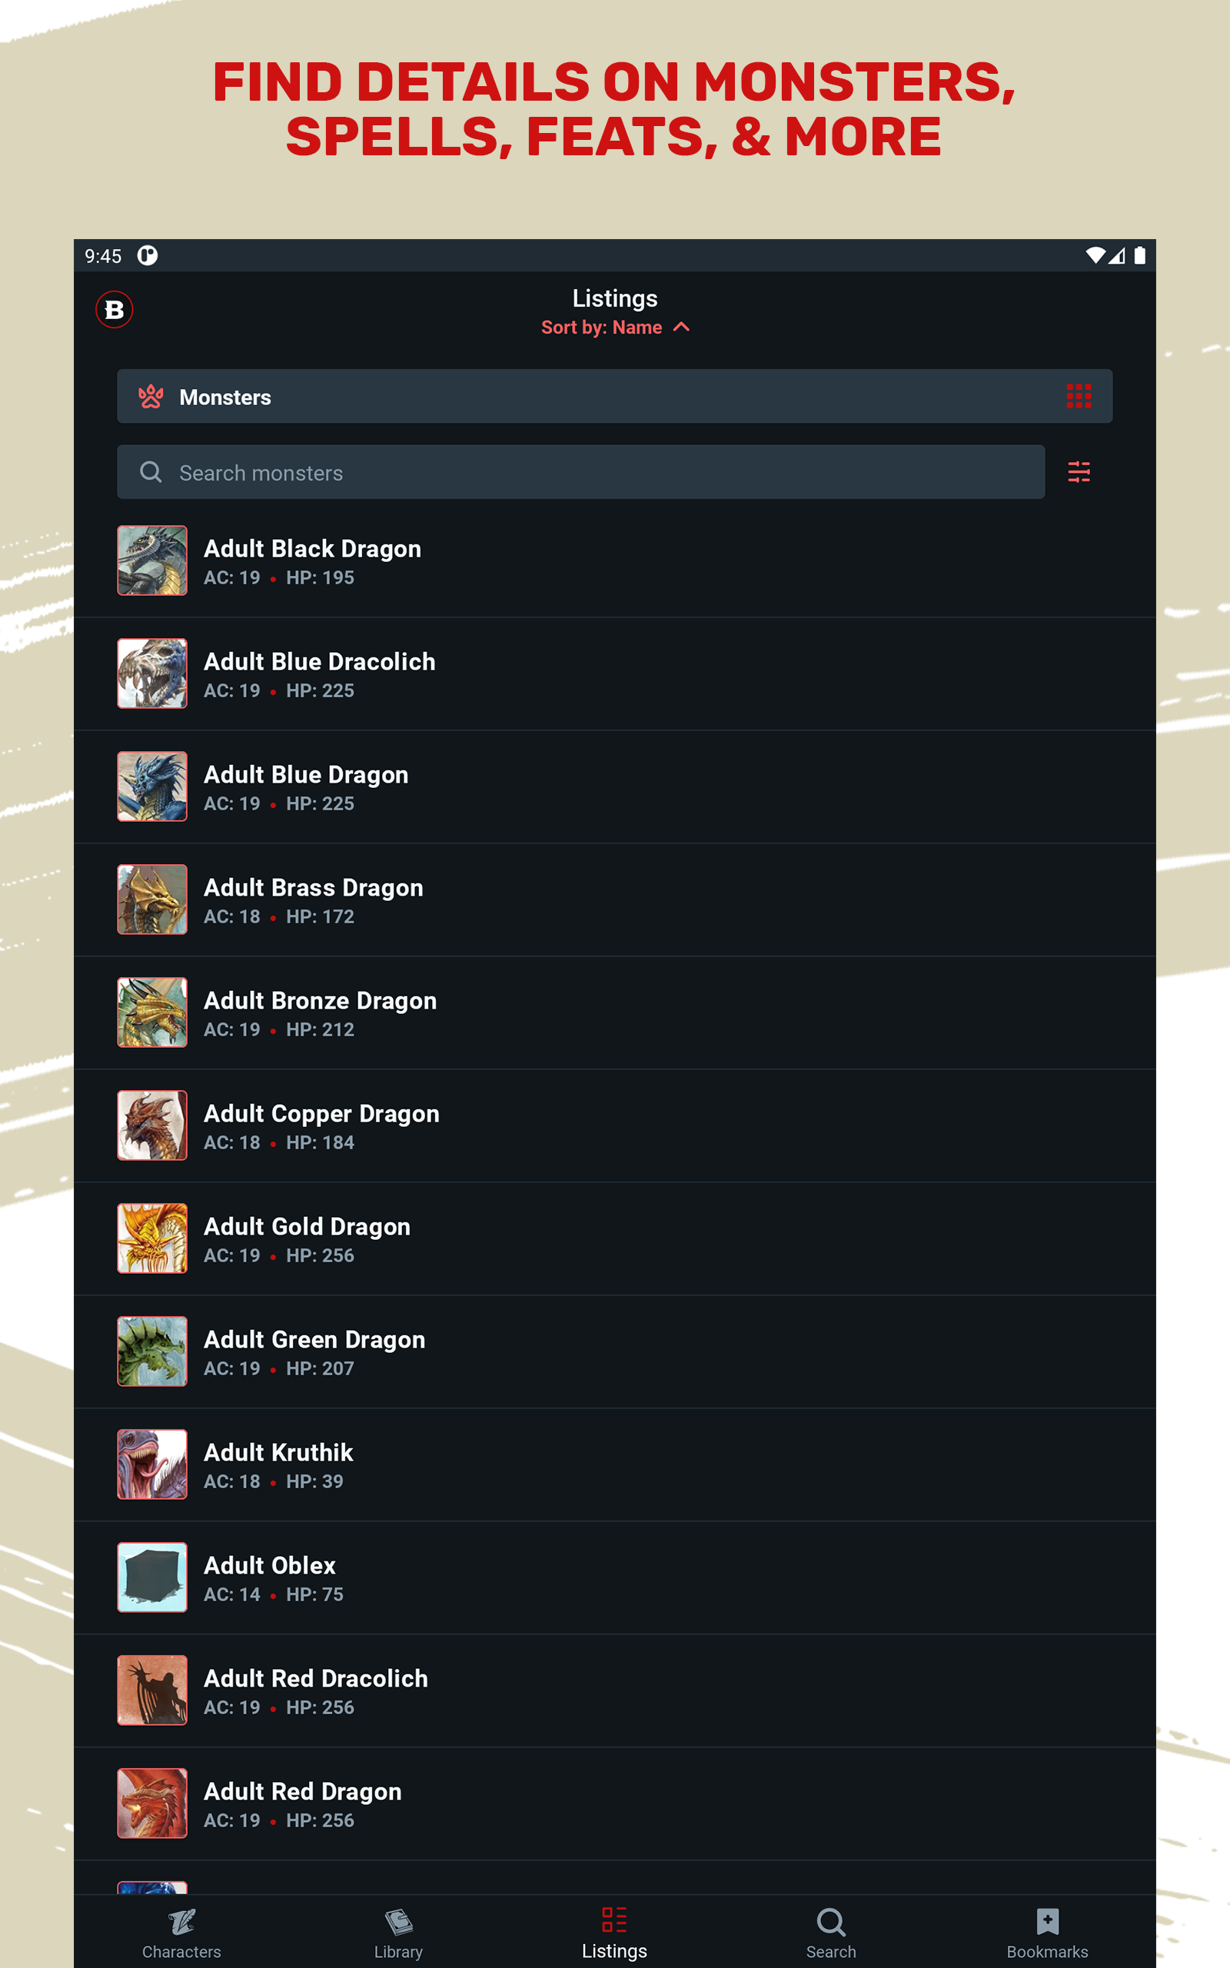This screenshot has width=1230, height=1968.
Task: Tap the search magnifier in monsters field
Action: 151,472
